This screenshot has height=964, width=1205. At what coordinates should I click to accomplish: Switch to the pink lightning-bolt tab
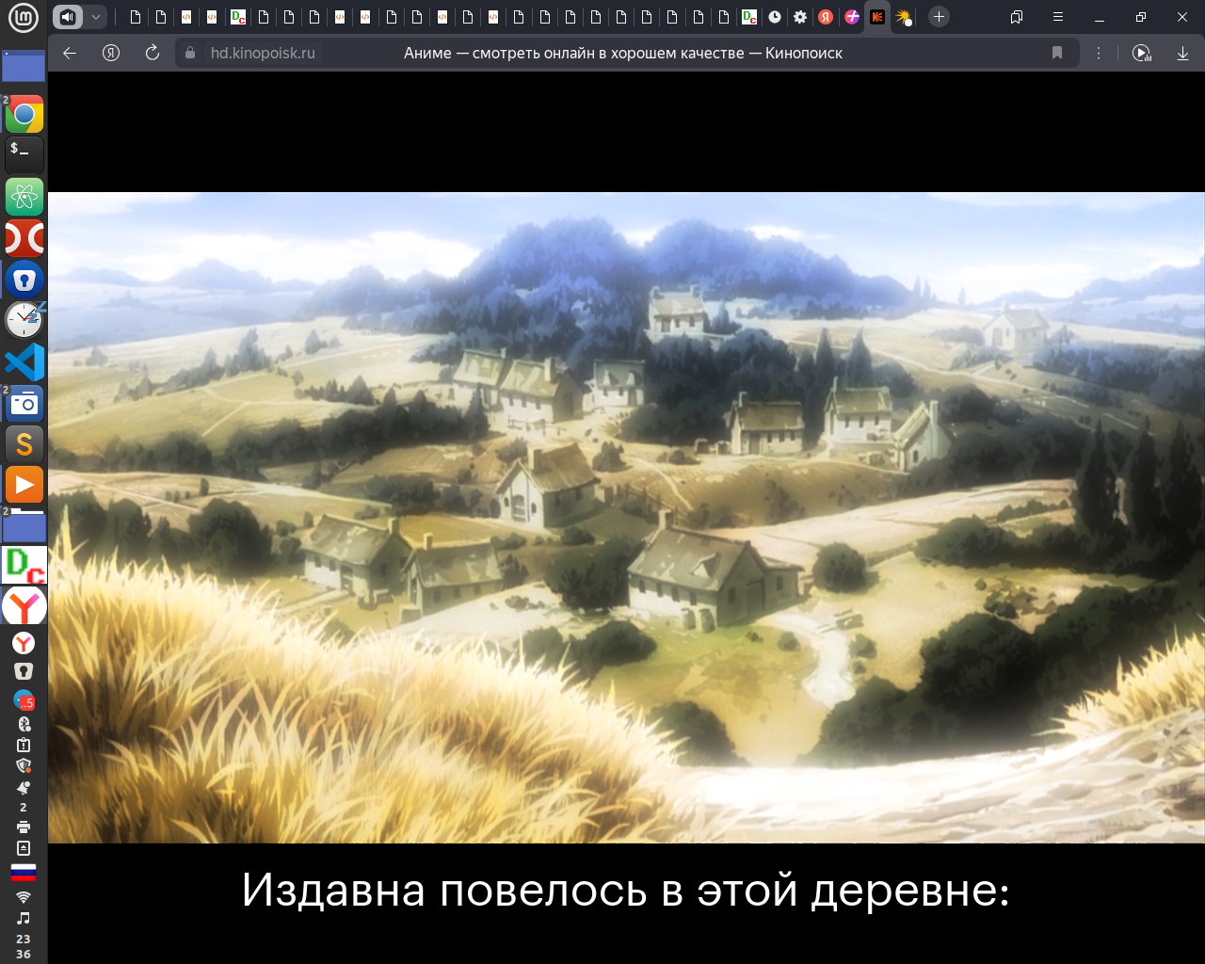pyautogui.click(x=852, y=17)
